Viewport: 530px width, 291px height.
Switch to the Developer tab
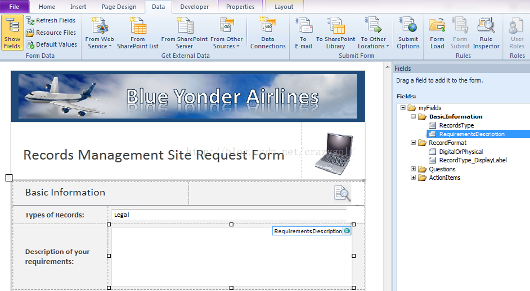click(x=194, y=7)
